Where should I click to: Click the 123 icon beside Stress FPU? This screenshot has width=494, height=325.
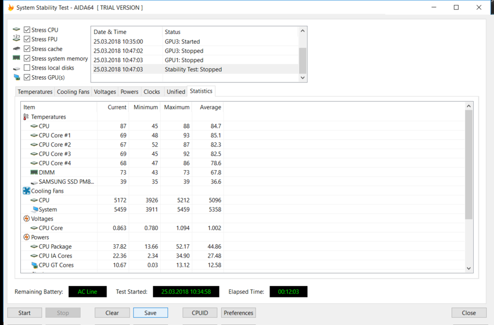[16, 38]
